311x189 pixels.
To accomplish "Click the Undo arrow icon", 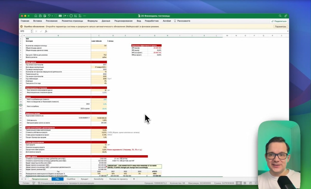I will (x=49, y=16).
